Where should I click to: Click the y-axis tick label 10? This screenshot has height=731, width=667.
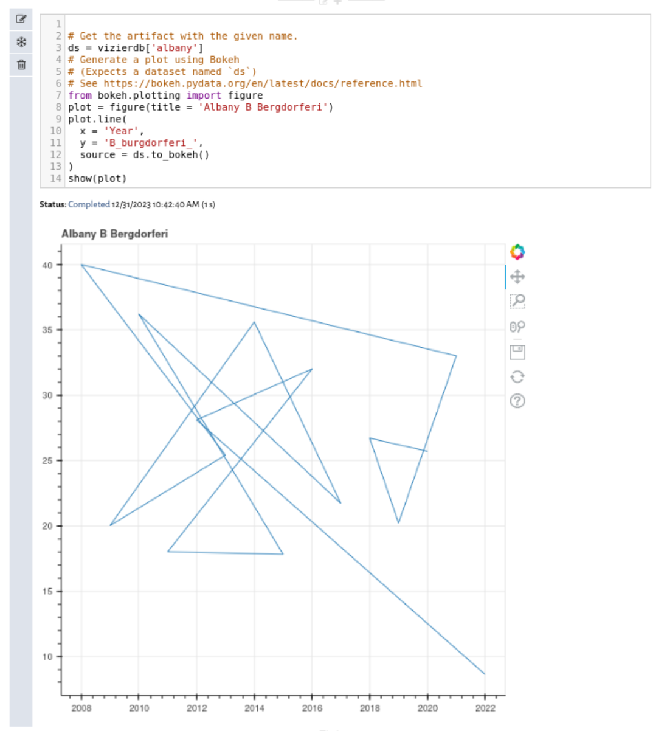(x=47, y=656)
